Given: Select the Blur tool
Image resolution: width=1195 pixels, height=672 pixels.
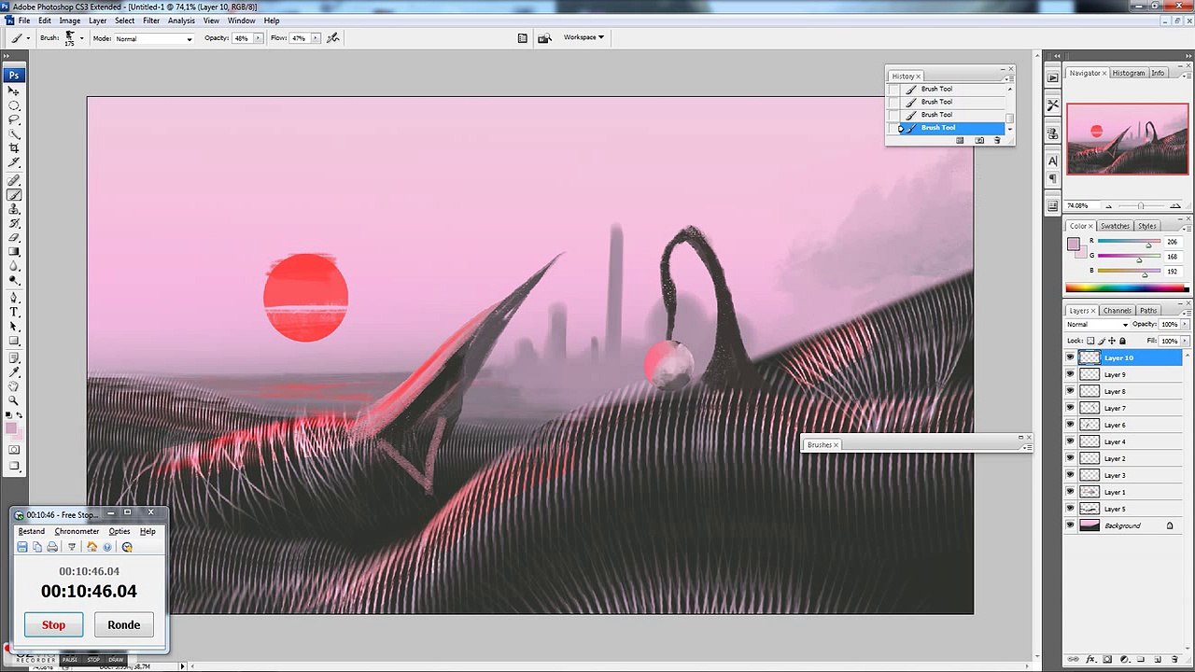Looking at the screenshot, I should [x=15, y=265].
